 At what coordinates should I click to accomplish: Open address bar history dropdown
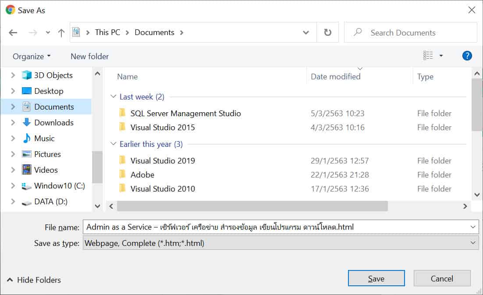[305, 32]
